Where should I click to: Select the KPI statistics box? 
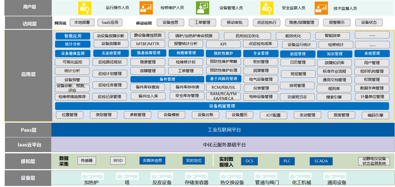223,44
